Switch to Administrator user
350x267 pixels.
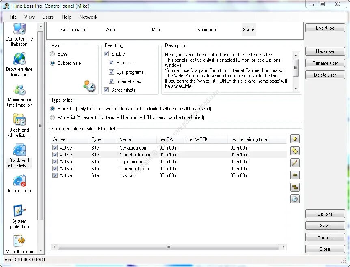(73, 30)
